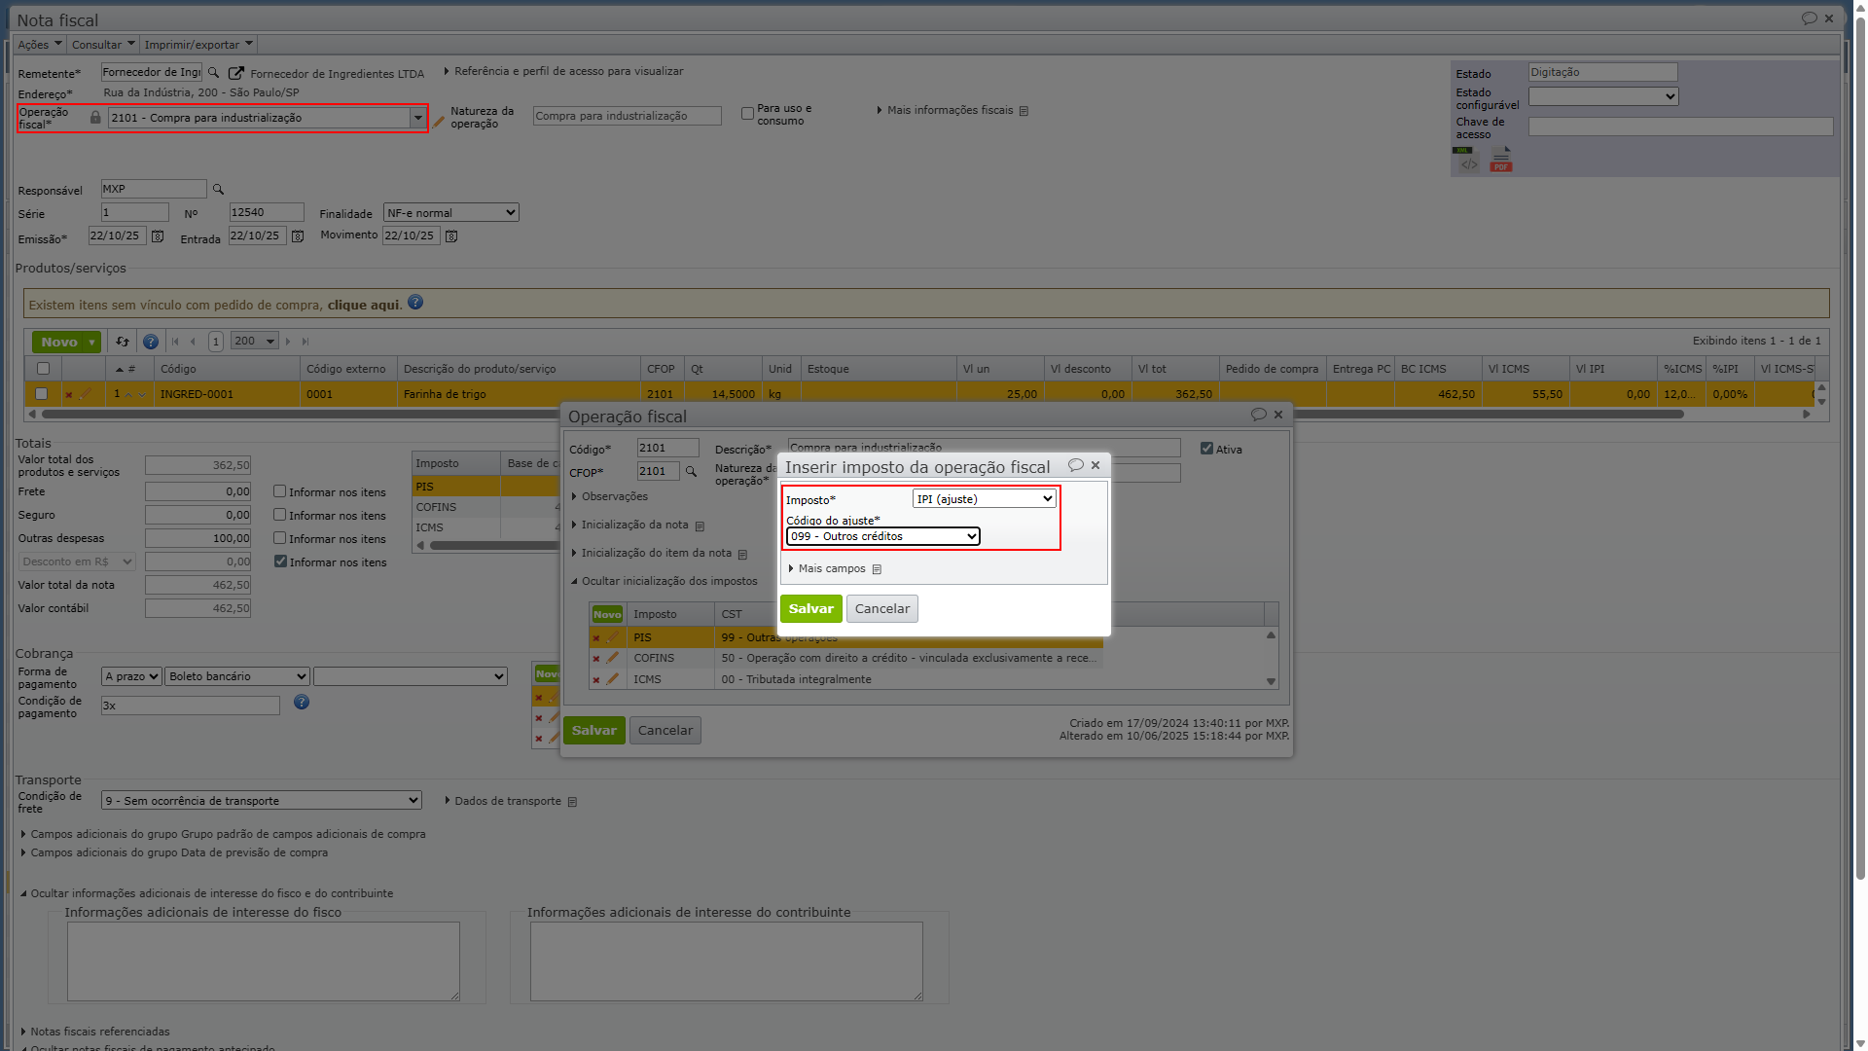Click the products grid horizontal scrollbar
Image resolution: width=1868 pixels, height=1051 pixels.
coord(862,415)
